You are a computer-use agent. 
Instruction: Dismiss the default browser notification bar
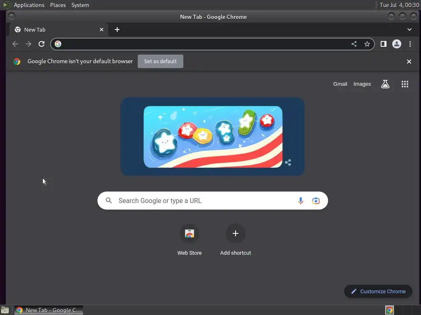pos(409,62)
